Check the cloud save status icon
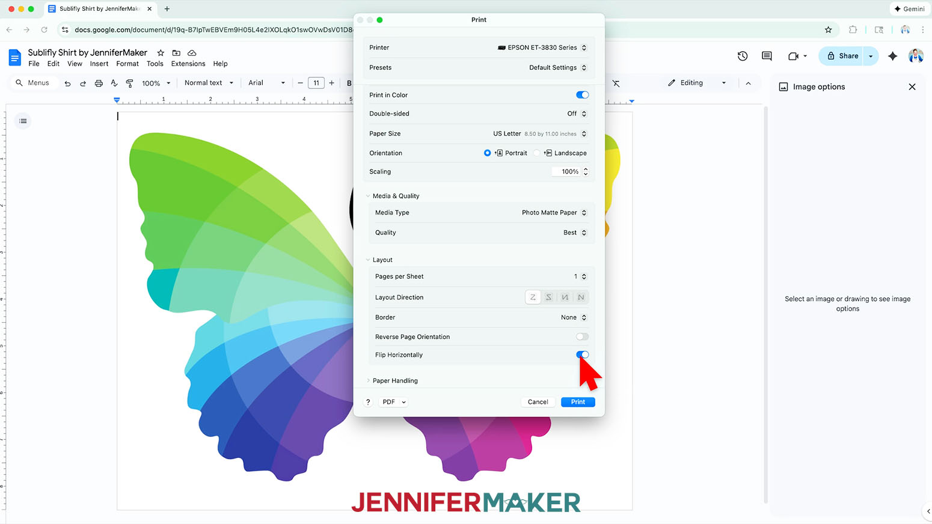Screen dimensions: 932x524 pos(192,53)
